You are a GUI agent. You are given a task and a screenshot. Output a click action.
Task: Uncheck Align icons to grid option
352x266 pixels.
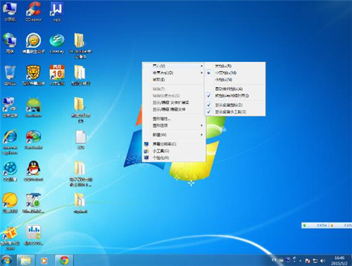click(235, 96)
